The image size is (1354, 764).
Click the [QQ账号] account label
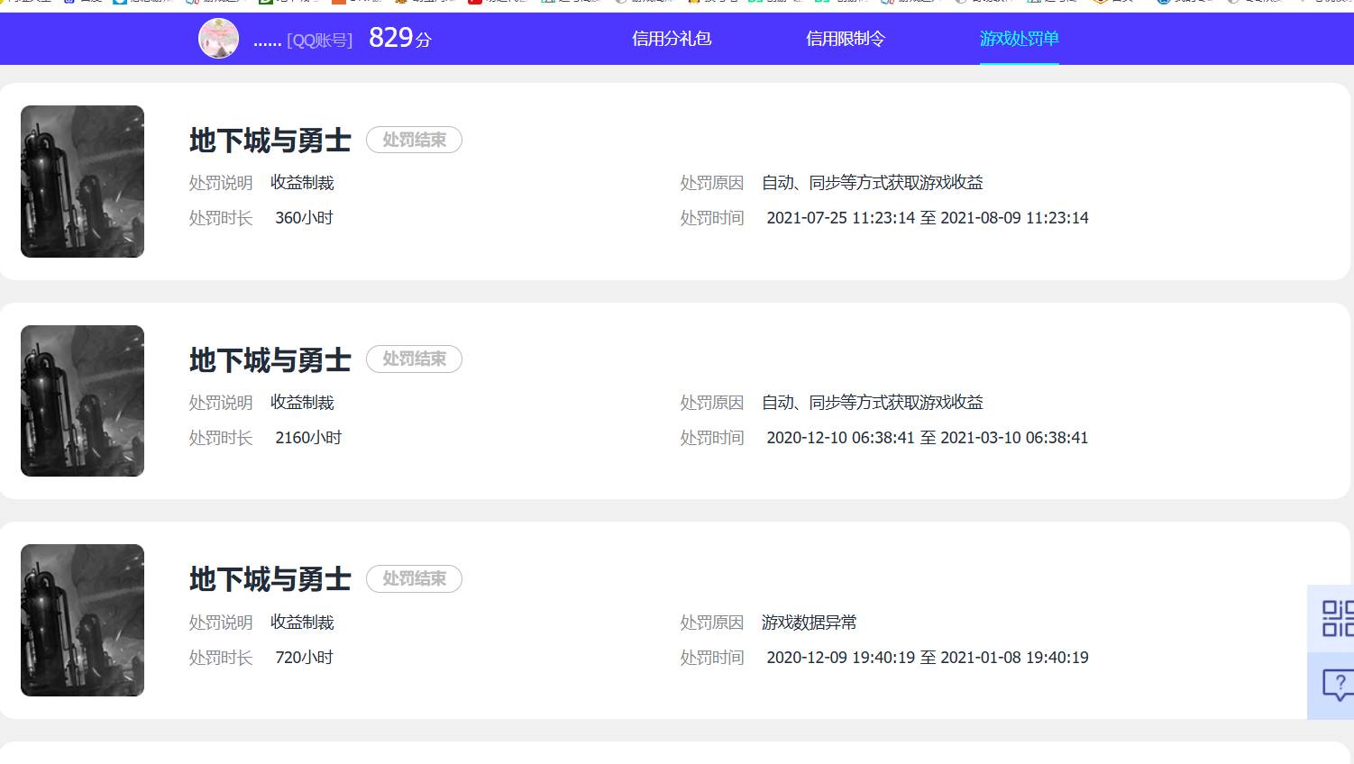click(x=319, y=41)
